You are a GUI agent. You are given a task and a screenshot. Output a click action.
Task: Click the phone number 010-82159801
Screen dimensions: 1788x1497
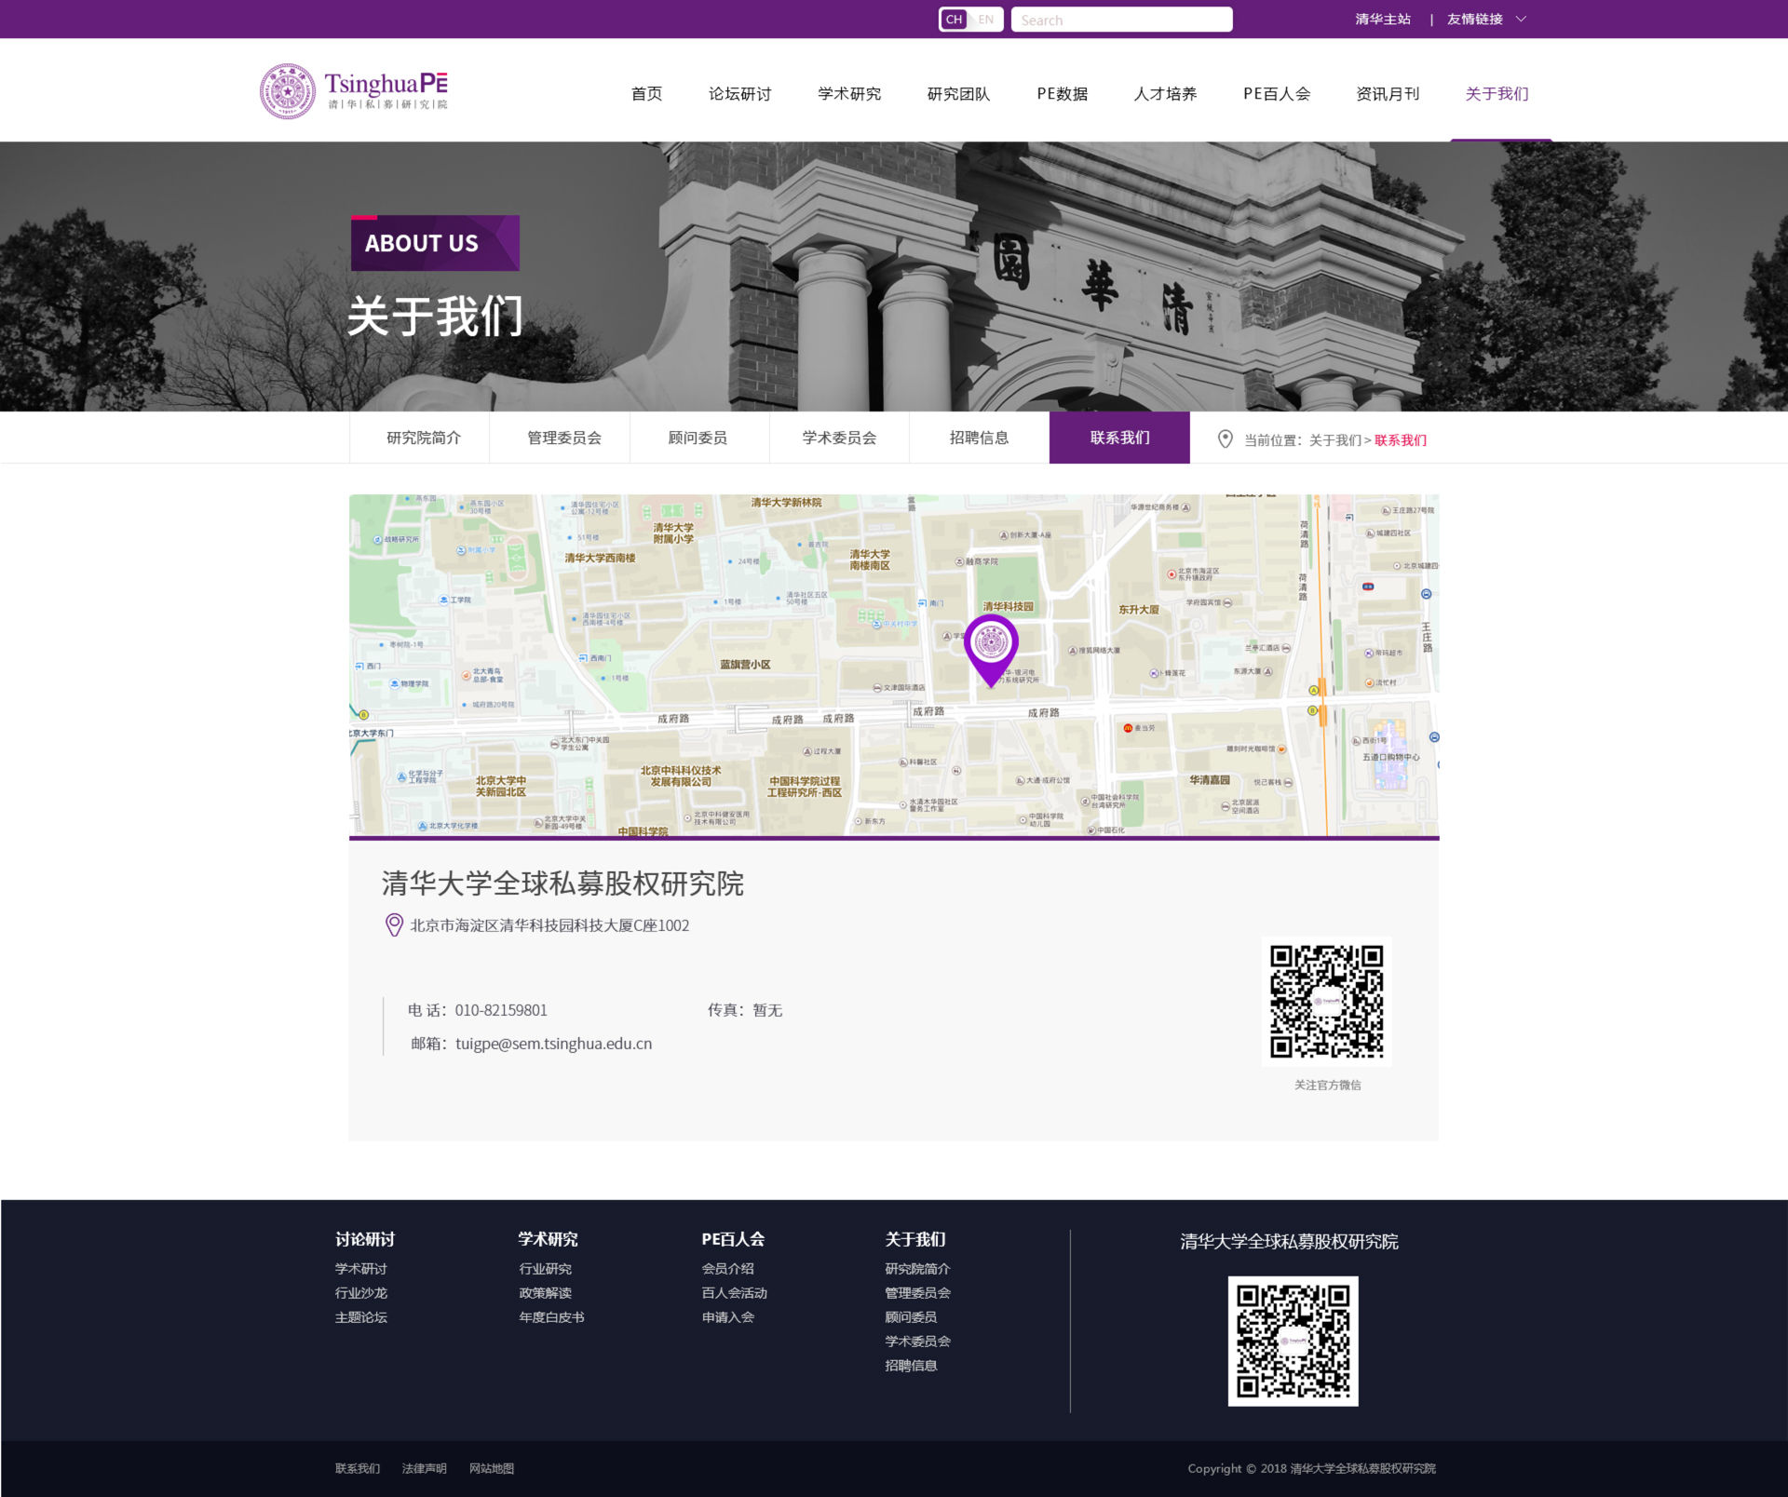coord(501,1010)
